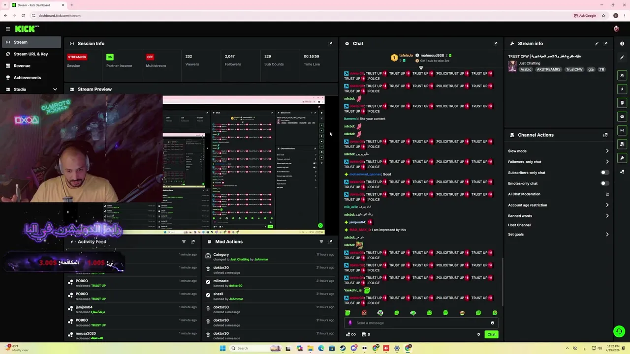The image size is (630, 354).
Task: Expand Slow mode options
Action: pyautogui.click(x=607, y=151)
